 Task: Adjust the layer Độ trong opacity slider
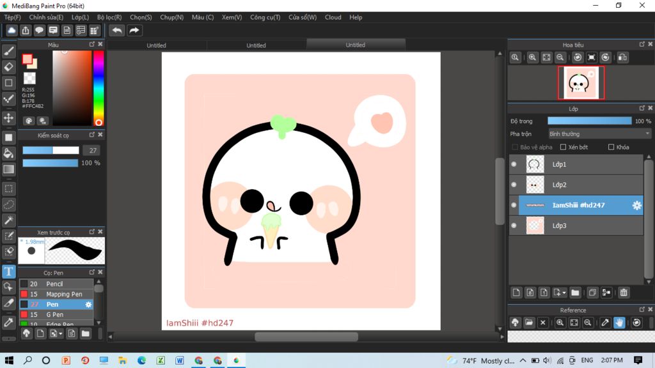[x=589, y=121]
